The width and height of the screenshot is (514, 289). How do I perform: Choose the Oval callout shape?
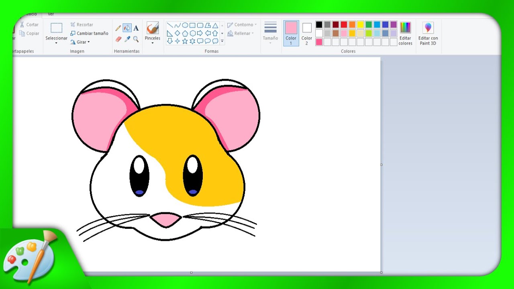click(208, 41)
